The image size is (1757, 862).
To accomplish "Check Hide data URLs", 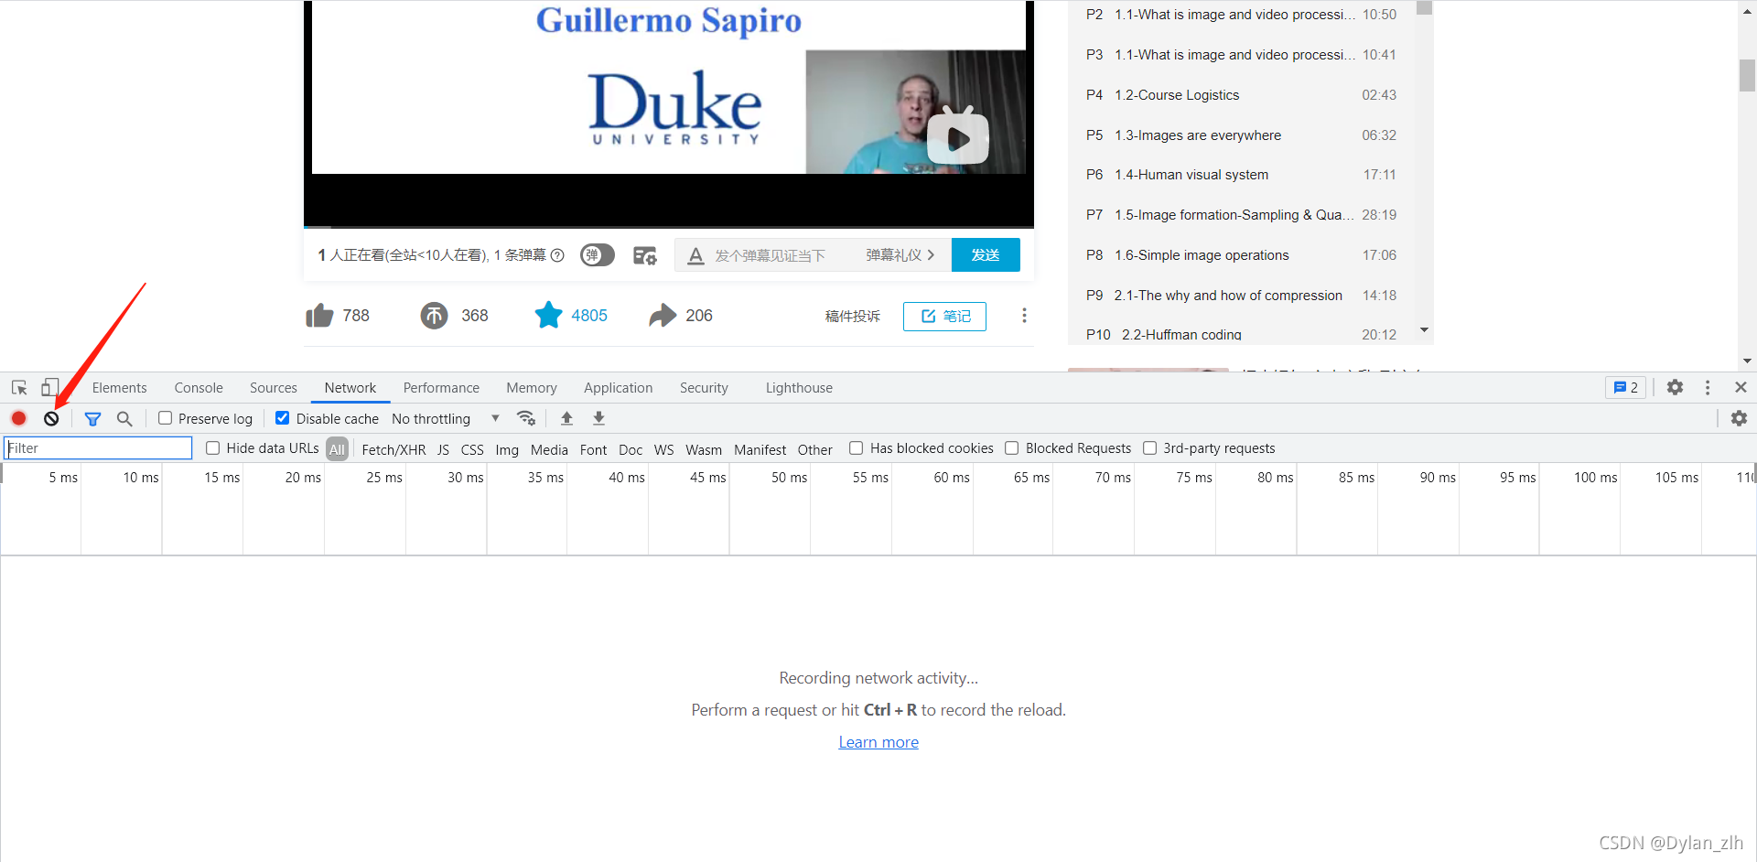I will [213, 447].
